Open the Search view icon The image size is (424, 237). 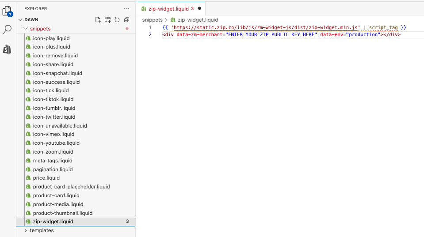point(7,30)
